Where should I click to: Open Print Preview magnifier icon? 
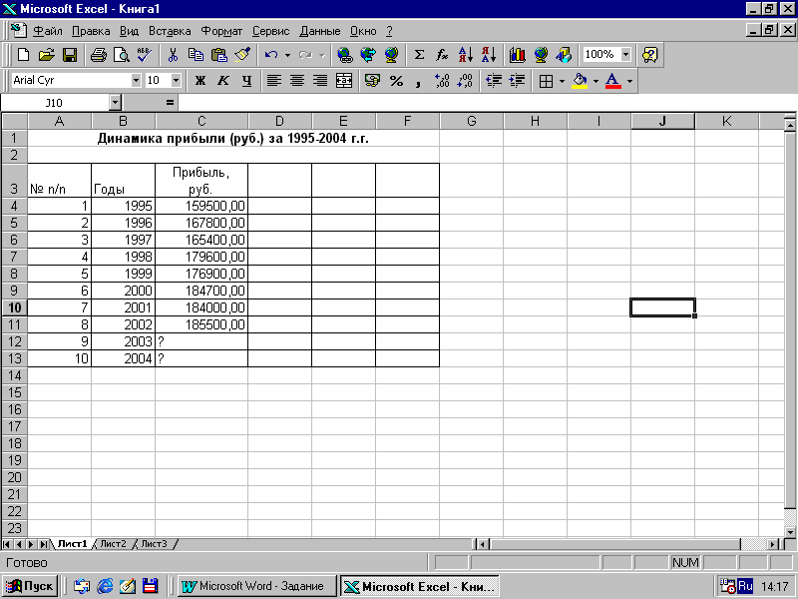click(x=121, y=55)
